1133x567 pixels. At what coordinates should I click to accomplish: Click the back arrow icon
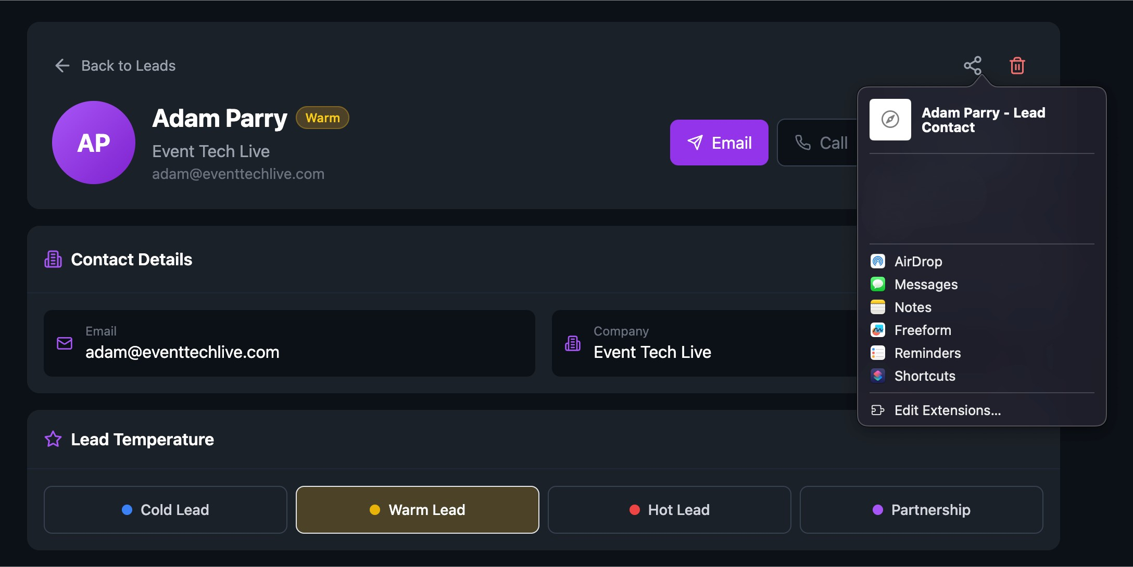tap(62, 66)
